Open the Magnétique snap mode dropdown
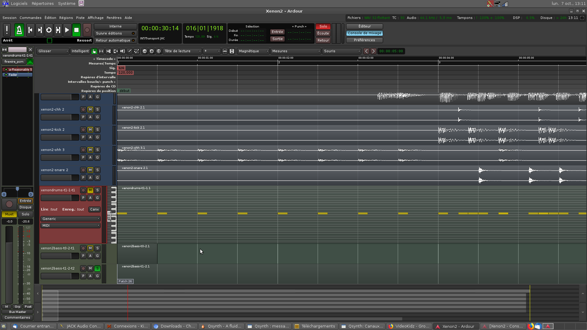Screen dimensions: 587x330 pyautogui.click(x=253, y=51)
